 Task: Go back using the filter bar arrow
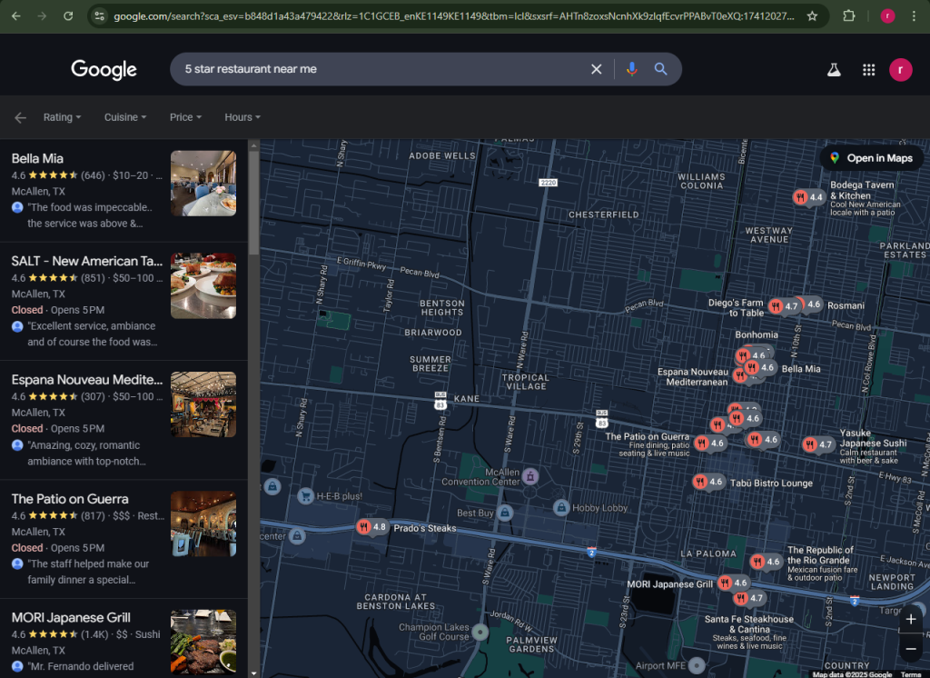click(20, 117)
